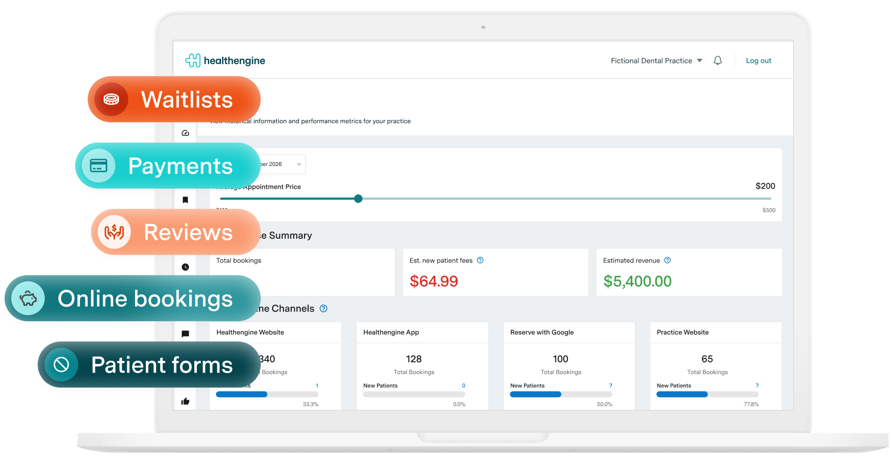Open the Reviews feature pill

(x=176, y=232)
